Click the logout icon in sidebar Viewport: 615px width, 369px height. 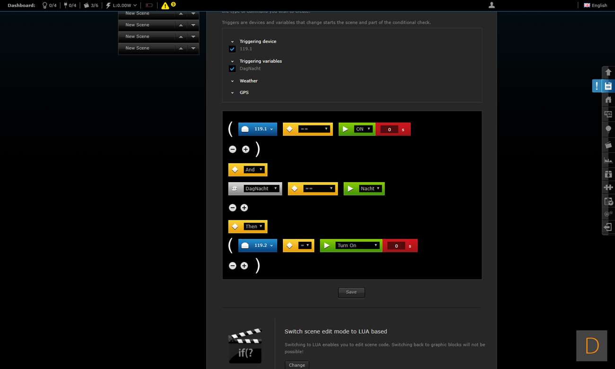point(608,228)
